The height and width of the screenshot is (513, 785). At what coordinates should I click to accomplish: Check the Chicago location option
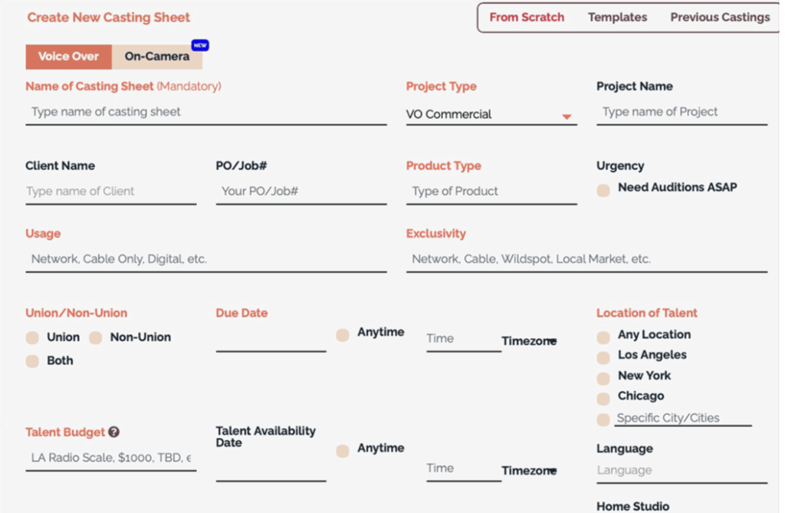click(604, 398)
